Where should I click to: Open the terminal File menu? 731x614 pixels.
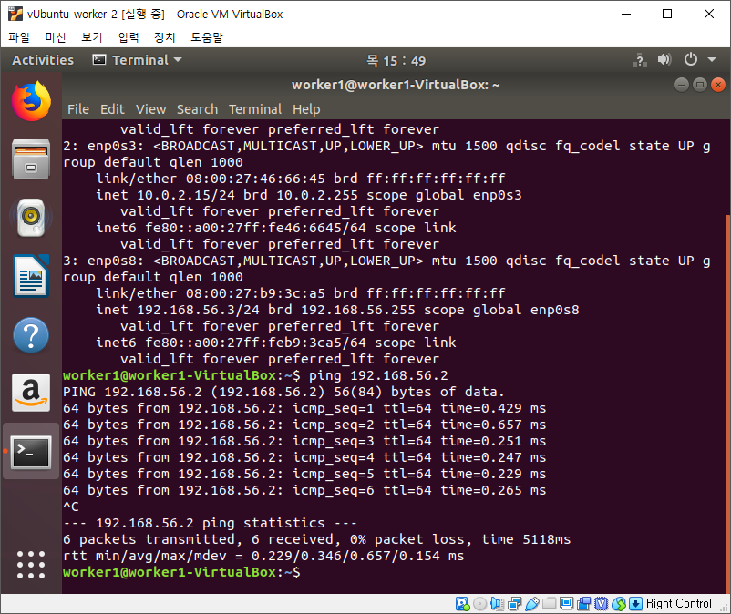click(x=77, y=109)
